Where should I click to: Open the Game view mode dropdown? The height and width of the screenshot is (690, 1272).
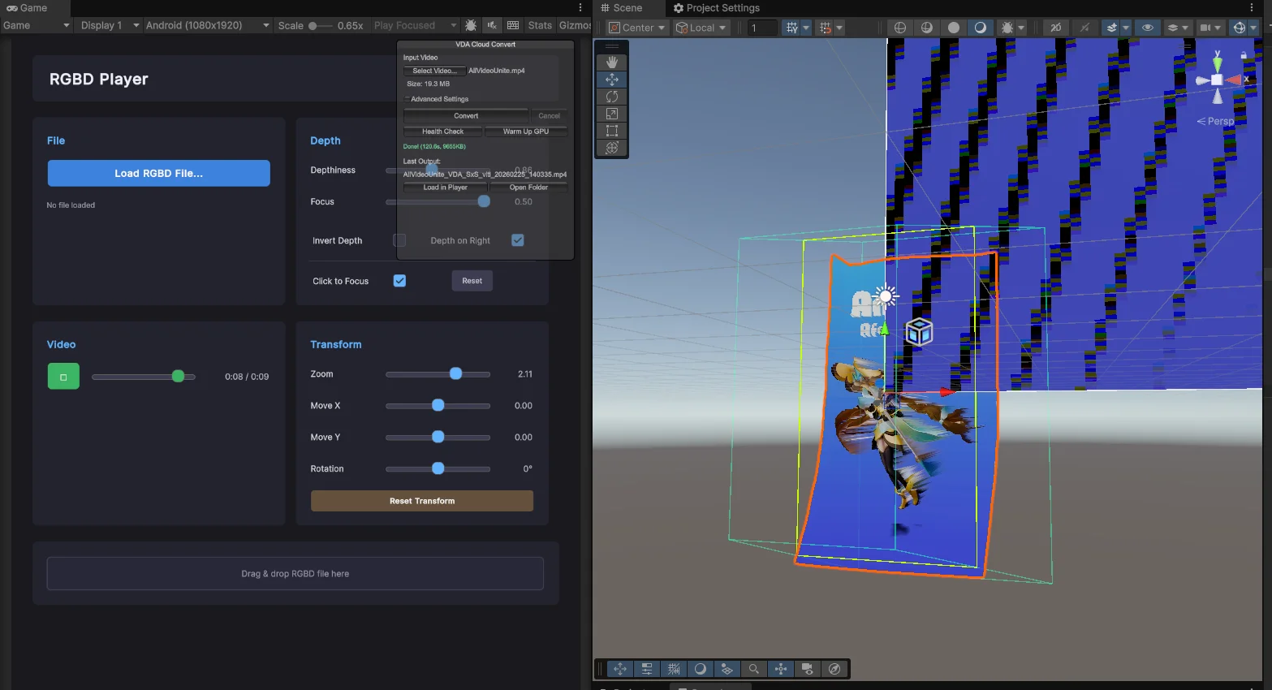coord(37,25)
